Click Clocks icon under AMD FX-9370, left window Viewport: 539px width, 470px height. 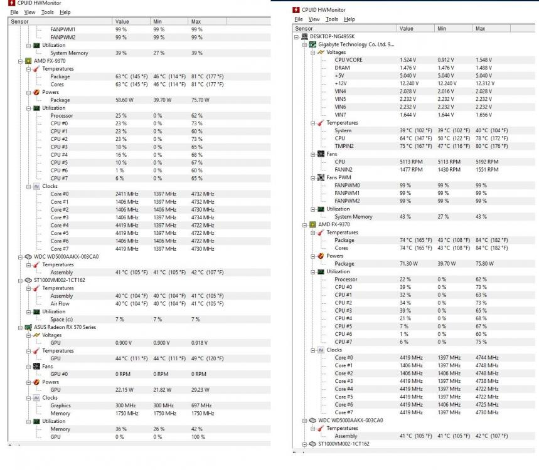[36, 186]
